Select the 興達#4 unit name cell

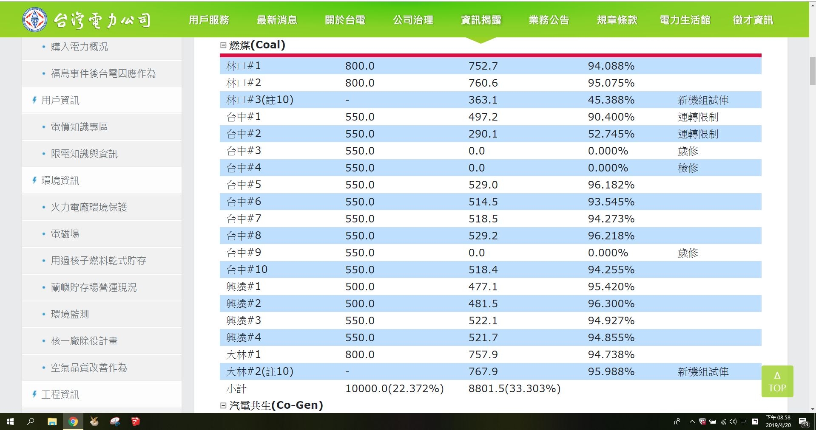click(x=244, y=337)
